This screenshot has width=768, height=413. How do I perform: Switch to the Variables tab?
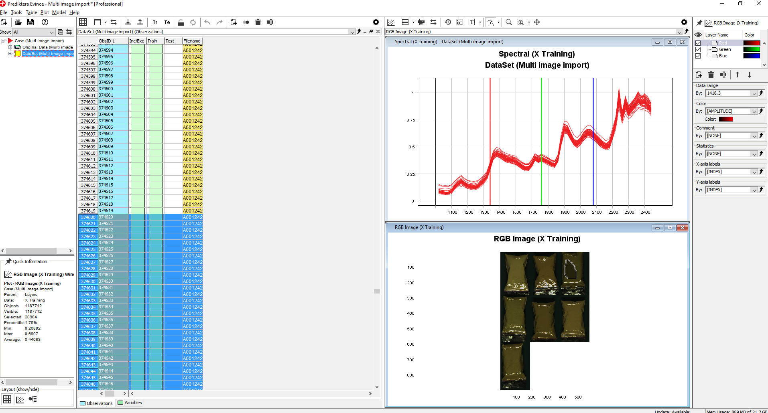coord(130,403)
